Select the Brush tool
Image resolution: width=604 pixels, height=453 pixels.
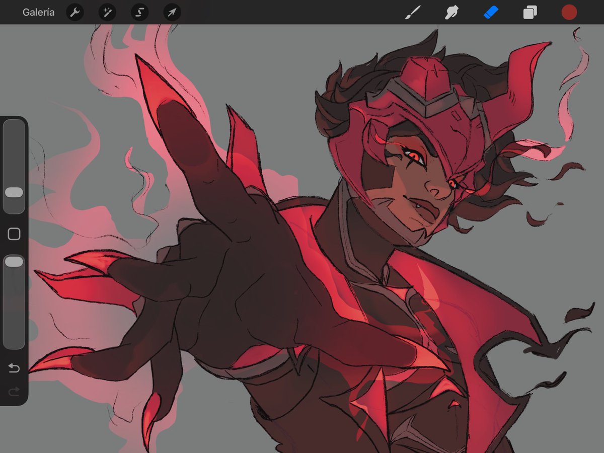[x=413, y=13]
